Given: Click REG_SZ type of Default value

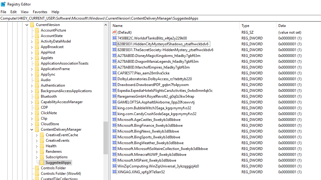Looking at the screenshot, I should tap(247, 32).
